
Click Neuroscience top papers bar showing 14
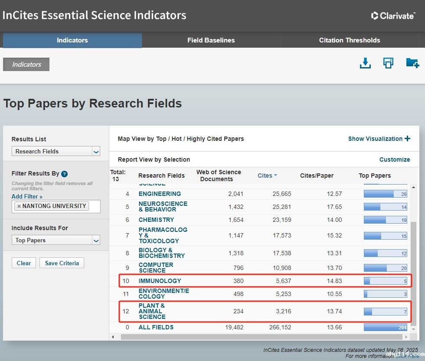386,207
